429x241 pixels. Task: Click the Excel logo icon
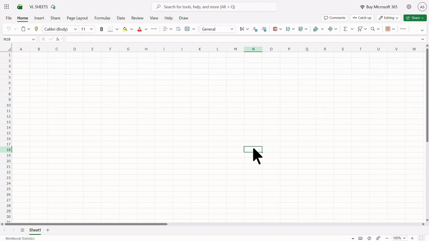(x=20, y=7)
